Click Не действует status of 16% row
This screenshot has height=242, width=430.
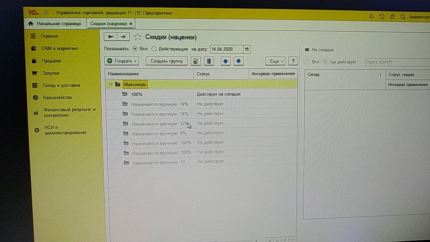(210, 104)
